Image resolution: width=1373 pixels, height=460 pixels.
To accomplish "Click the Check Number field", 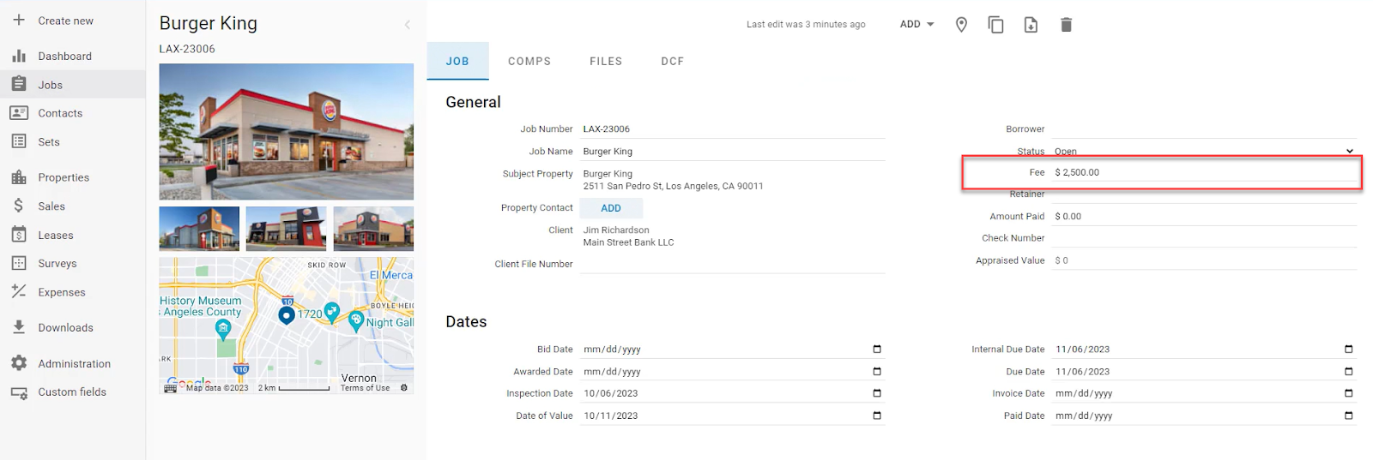I will coord(1204,238).
